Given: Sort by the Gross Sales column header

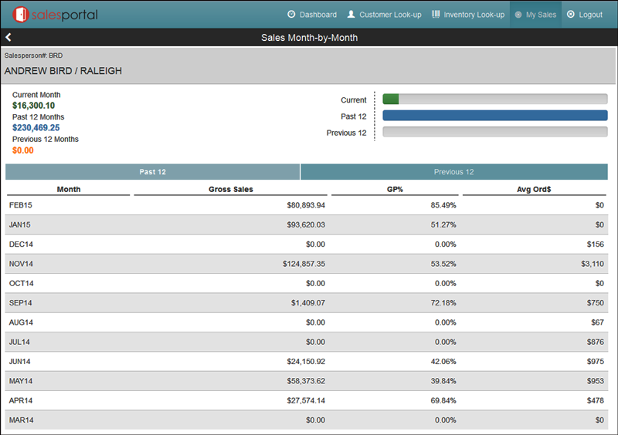Looking at the screenshot, I should click(x=230, y=189).
